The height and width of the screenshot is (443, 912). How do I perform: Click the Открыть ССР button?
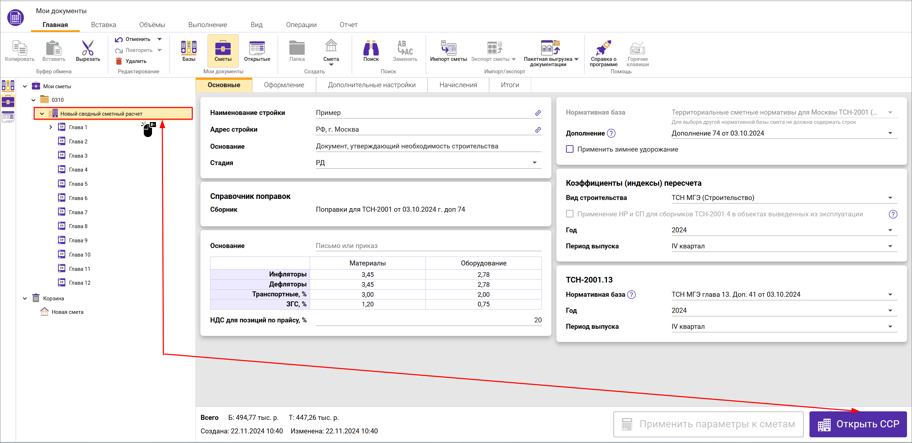pos(858,424)
